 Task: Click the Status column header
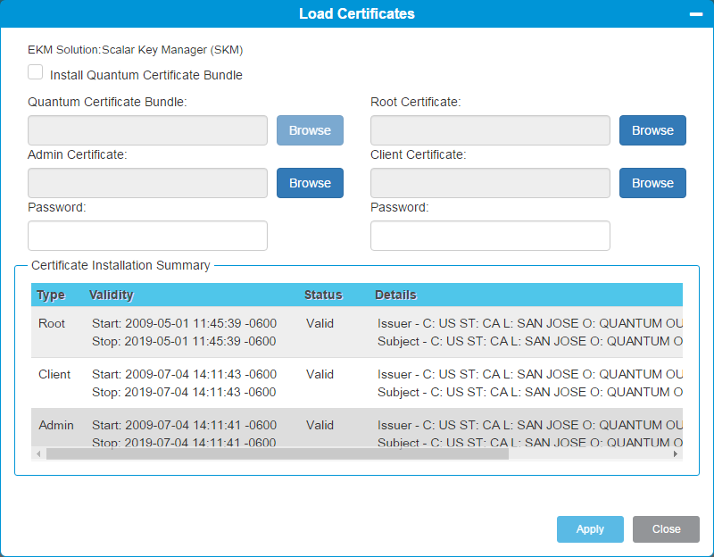click(323, 295)
